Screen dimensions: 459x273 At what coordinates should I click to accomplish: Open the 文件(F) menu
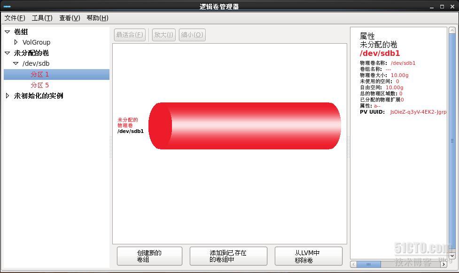click(x=15, y=18)
